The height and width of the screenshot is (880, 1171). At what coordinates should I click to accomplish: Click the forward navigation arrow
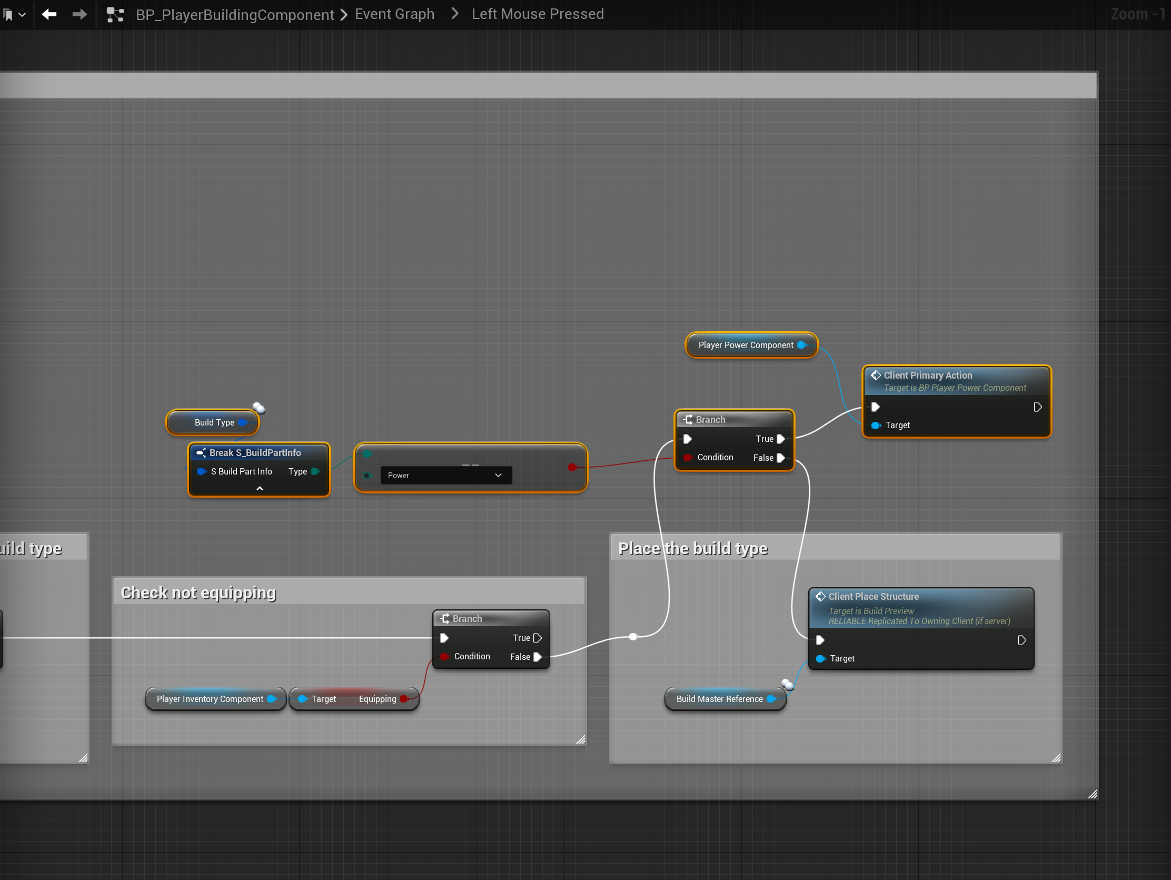point(80,14)
